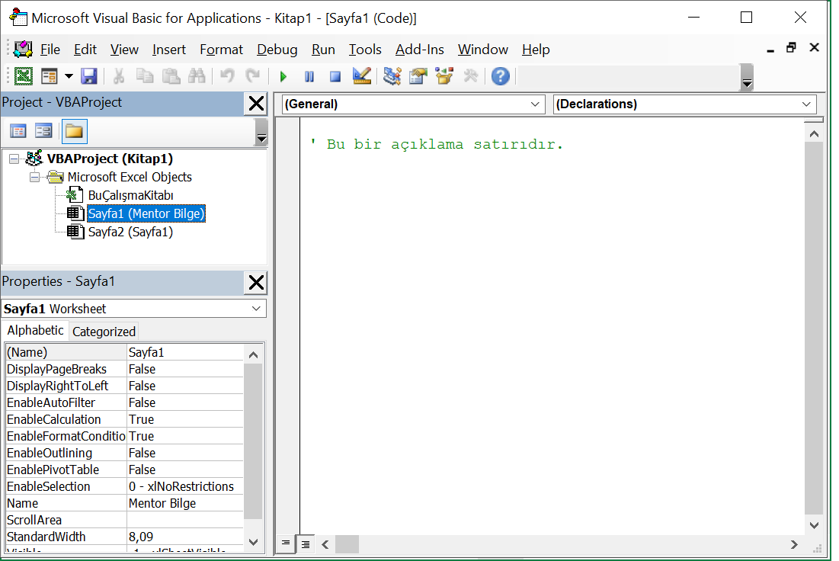Screen dimensions: 839x561
Task: Close the Project - VBAProject pane
Action: [x=256, y=104]
